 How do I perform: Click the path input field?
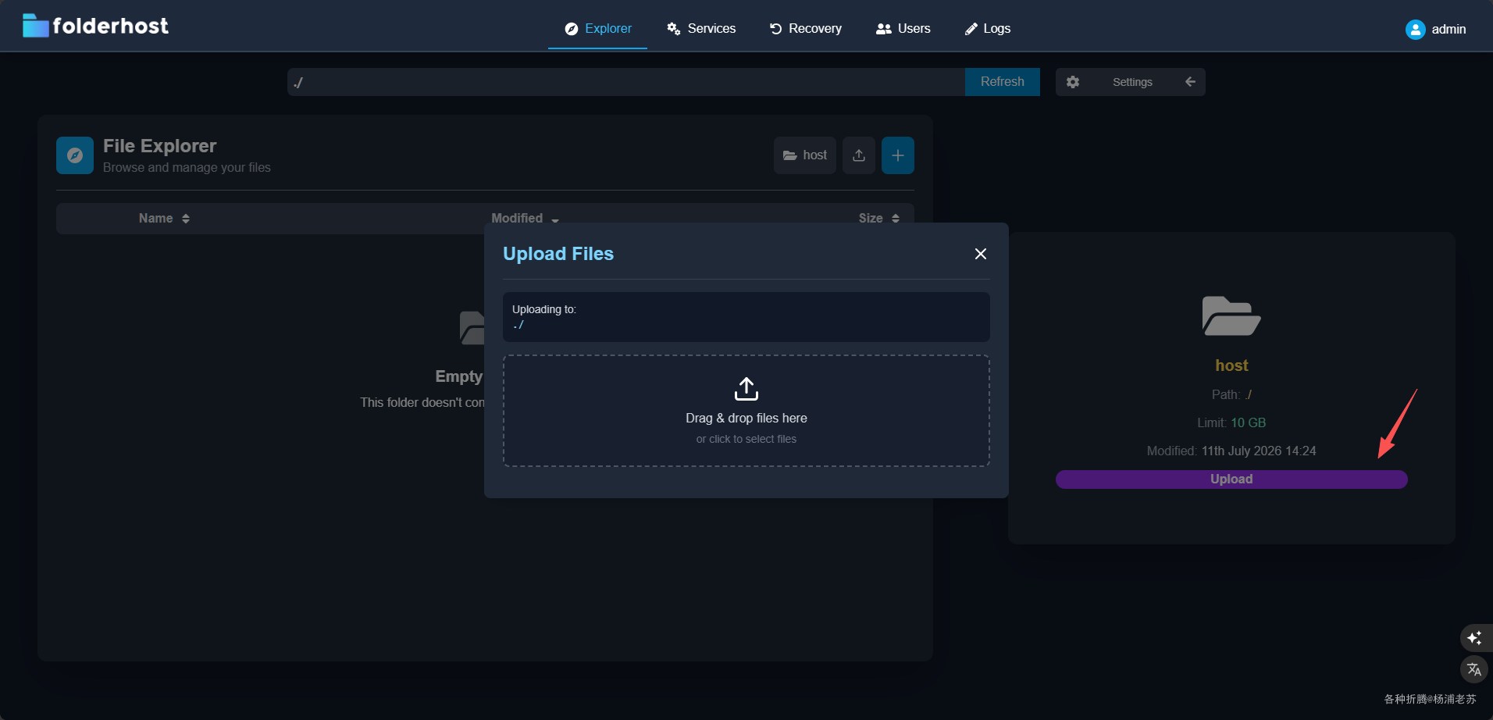(x=626, y=82)
